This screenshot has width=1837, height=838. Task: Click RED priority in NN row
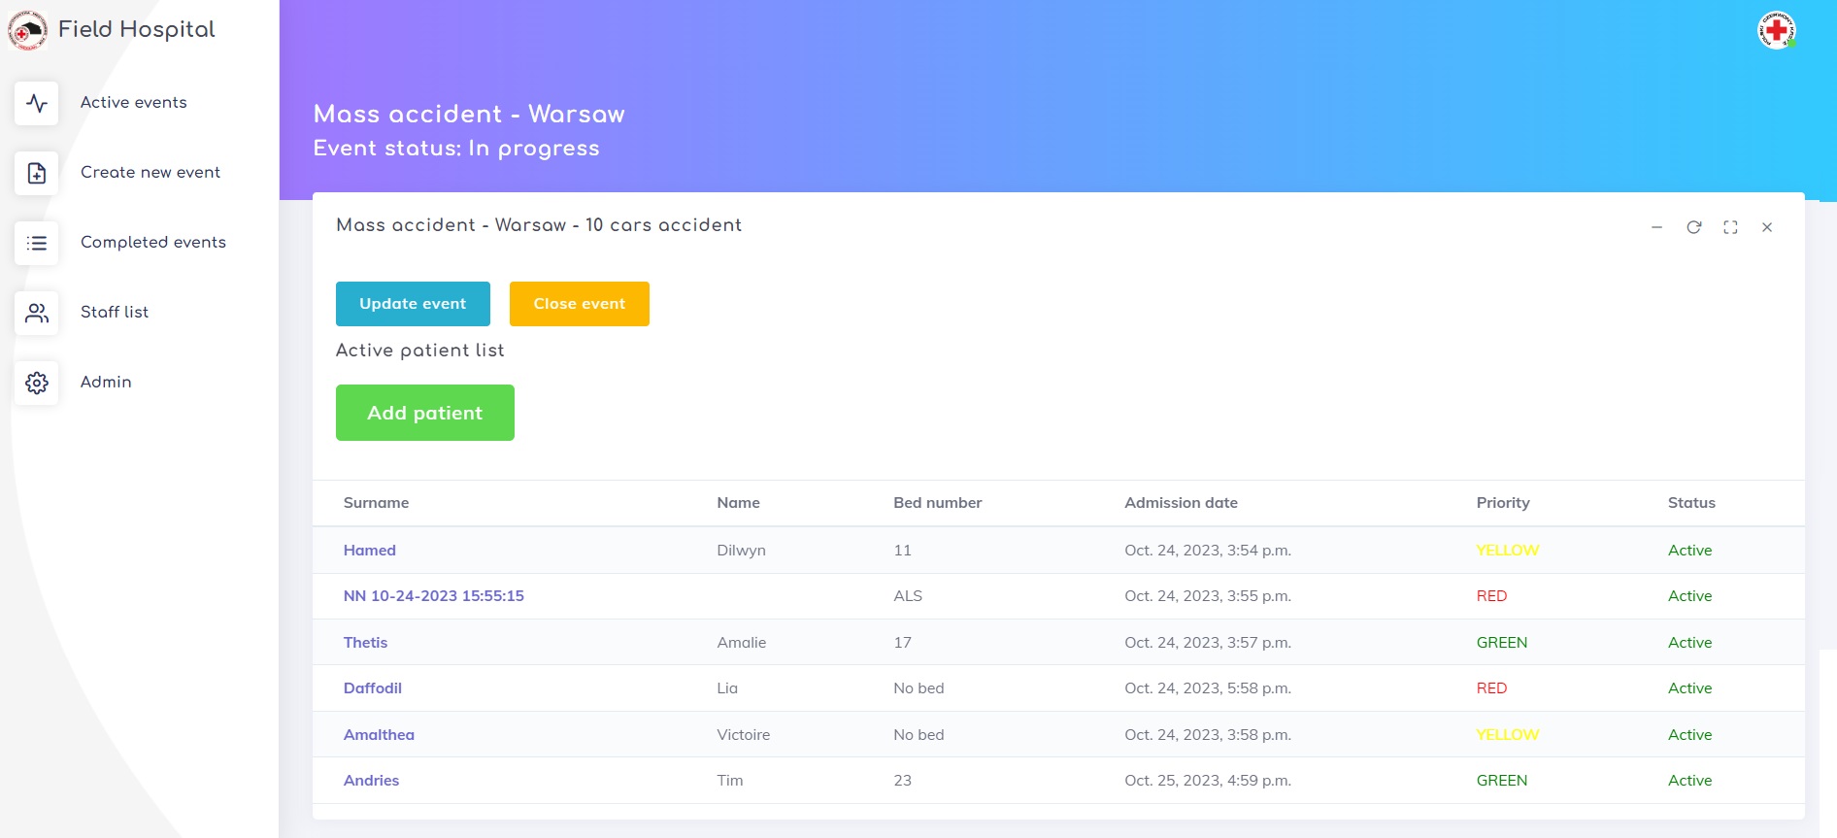click(x=1491, y=596)
